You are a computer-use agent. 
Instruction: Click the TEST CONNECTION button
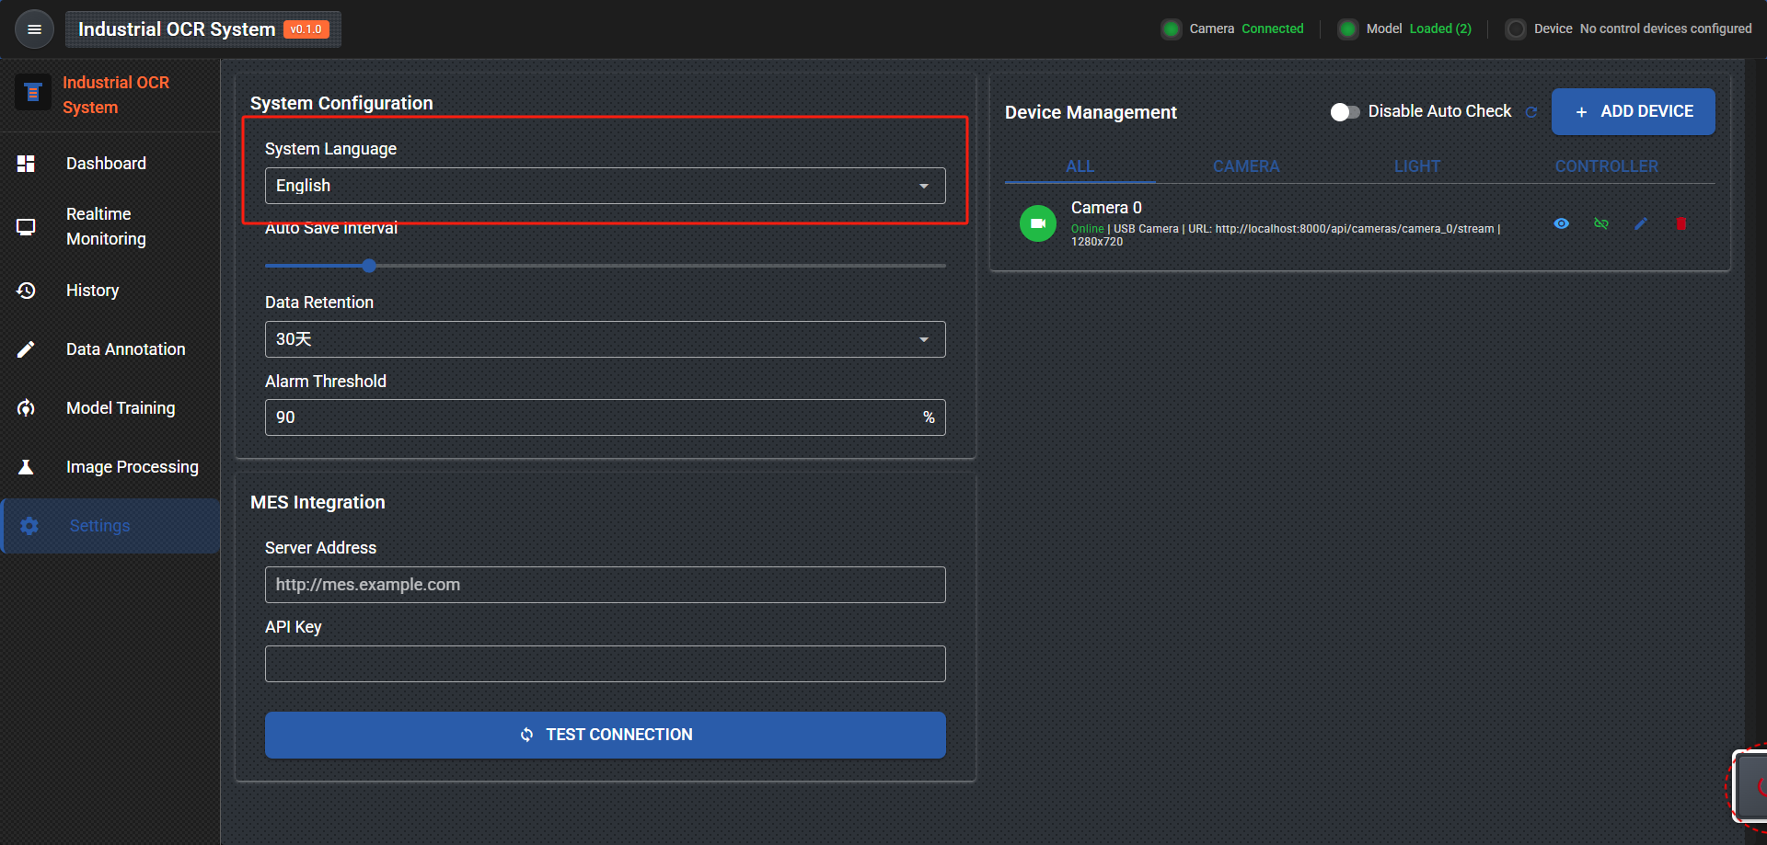click(x=605, y=735)
